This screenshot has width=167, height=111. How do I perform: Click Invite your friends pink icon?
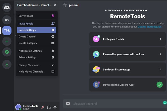96,39
